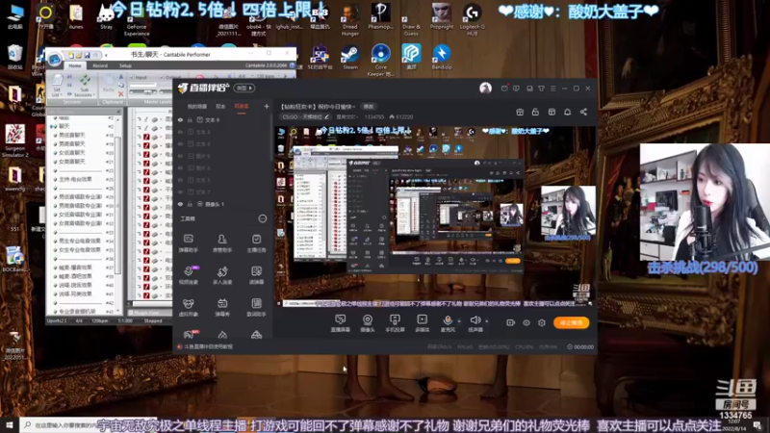Open the settings gear beside the stop button
This screenshot has width=770, height=433.
click(x=542, y=322)
